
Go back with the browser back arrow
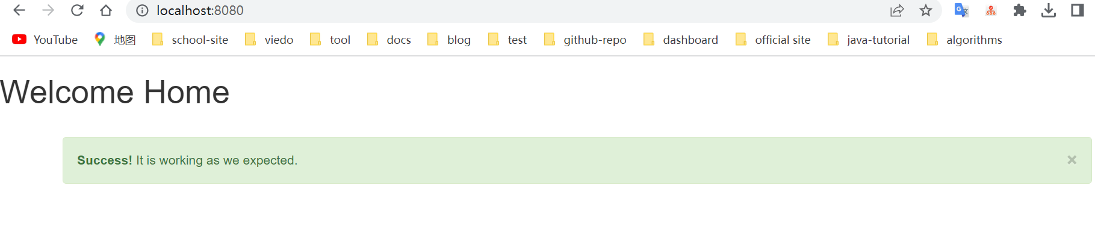[x=19, y=10]
